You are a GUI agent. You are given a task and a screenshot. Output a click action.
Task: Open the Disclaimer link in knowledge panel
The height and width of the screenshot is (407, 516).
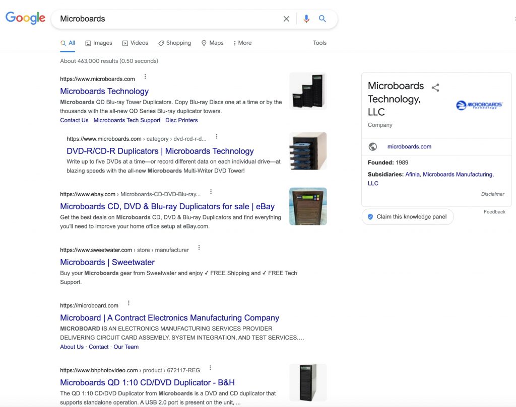click(493, 194)
